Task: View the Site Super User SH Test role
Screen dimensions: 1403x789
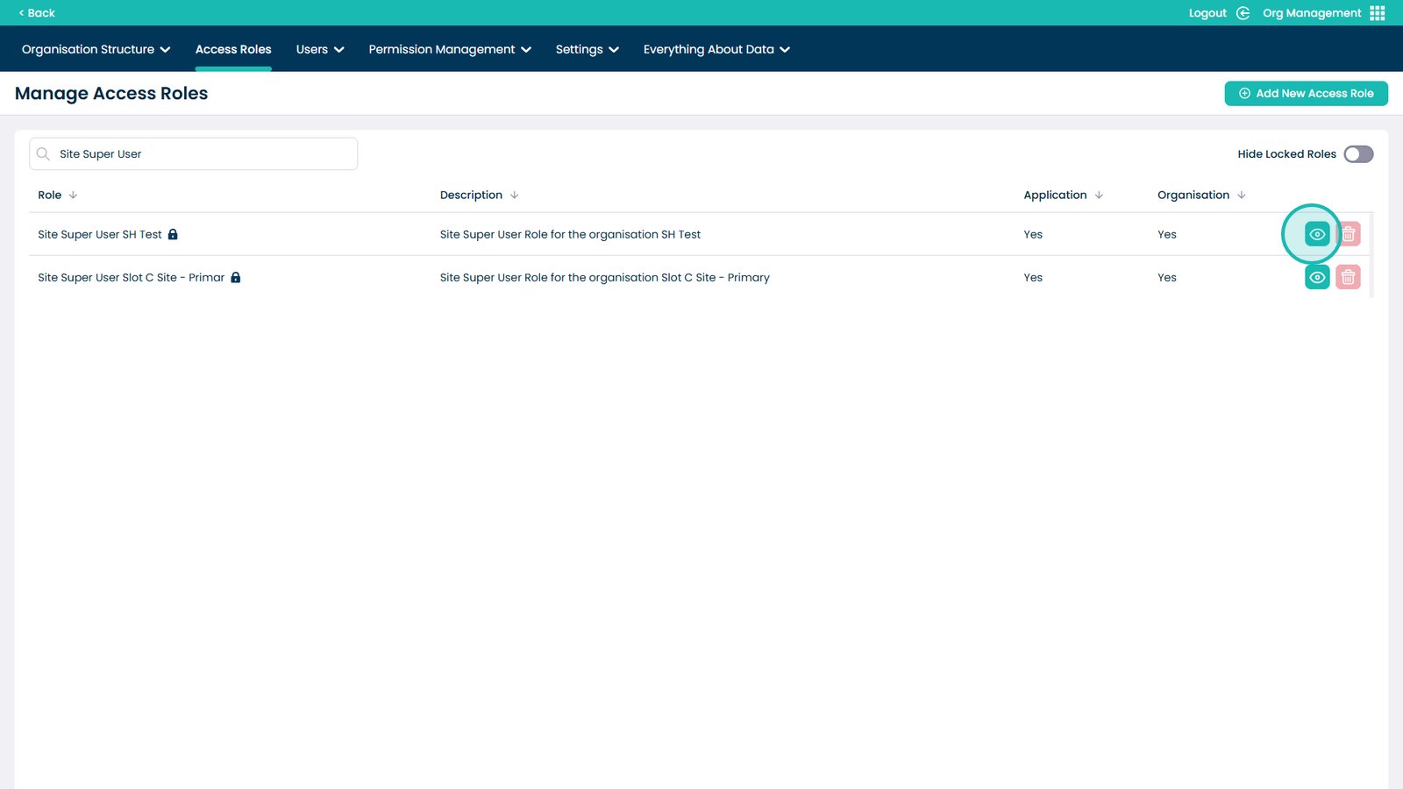Action: tap(1317, 234)
